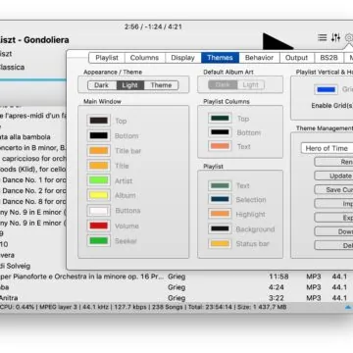
Task: Select the 'Dance No. 8 for orc' track
Action: pyautogui.click(x=32, y=201)
